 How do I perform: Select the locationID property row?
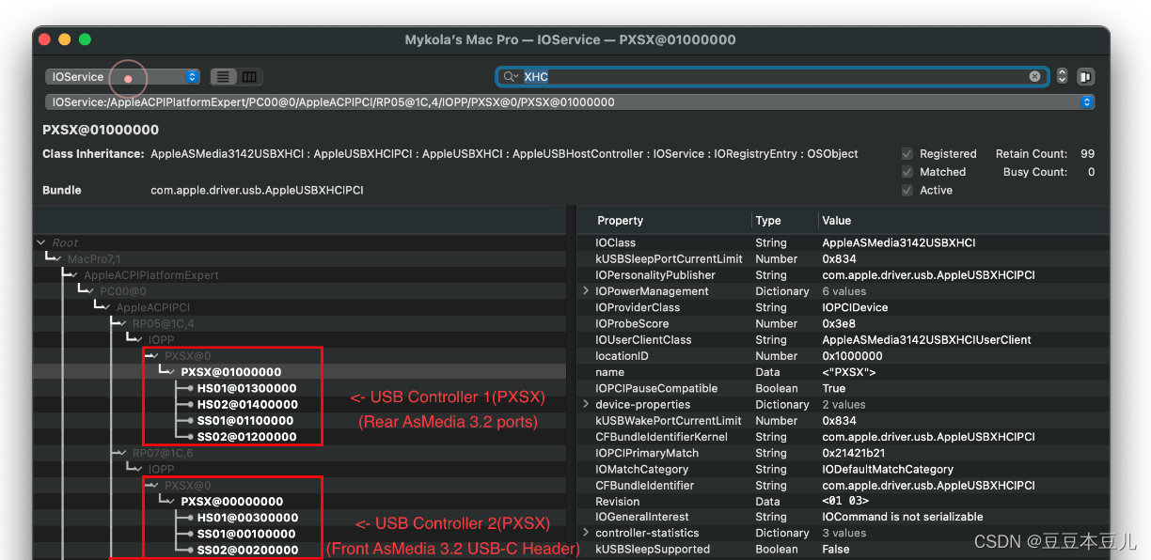tap(844, 356)
